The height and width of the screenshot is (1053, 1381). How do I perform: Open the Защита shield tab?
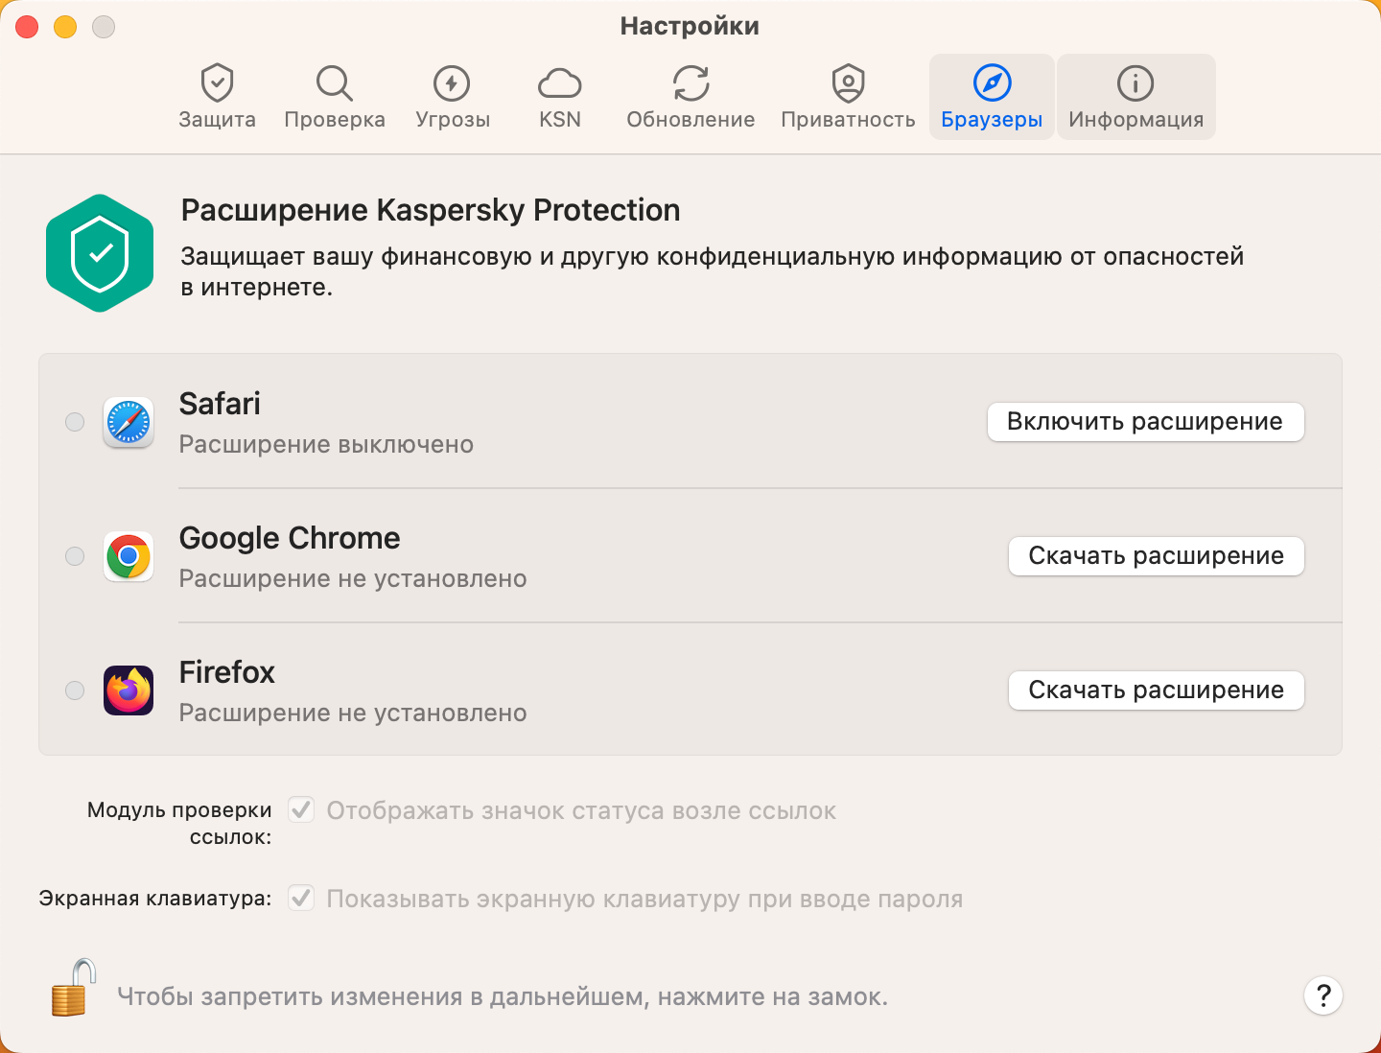click(x=218, y=97)
